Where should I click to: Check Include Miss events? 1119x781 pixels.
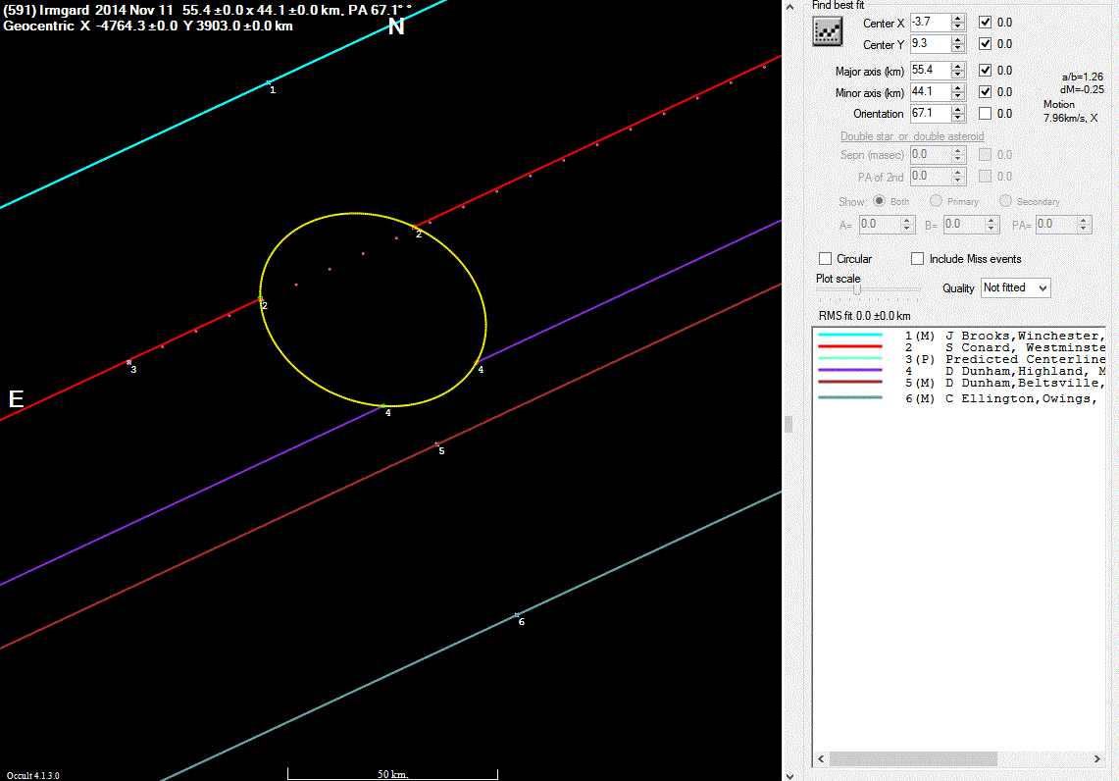918,258
